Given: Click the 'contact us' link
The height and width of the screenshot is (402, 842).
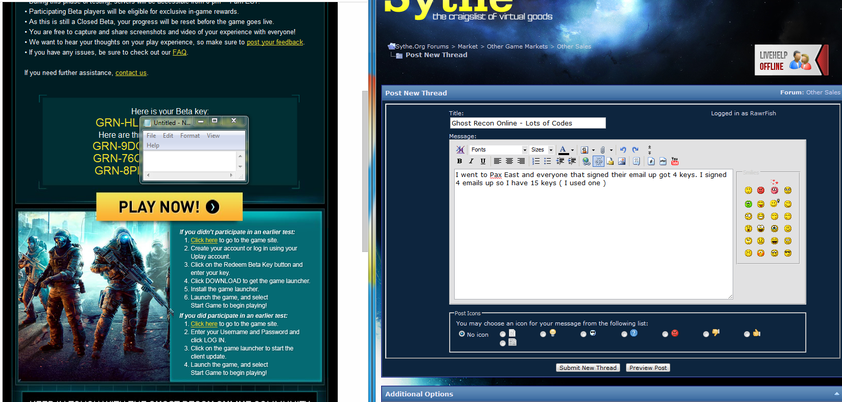Looking at the screenshot, I should 131,73.
